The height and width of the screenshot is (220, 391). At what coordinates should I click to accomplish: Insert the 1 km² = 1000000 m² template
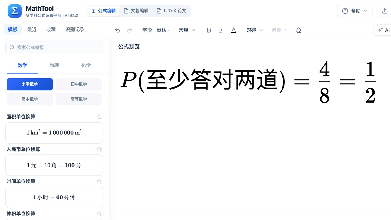click(54, 133)
